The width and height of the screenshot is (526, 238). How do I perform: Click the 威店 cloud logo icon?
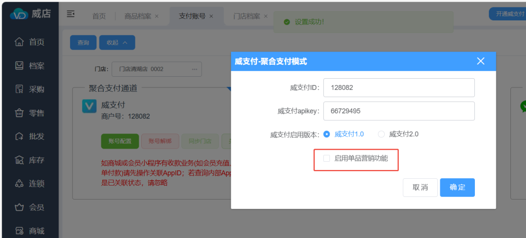(x=19, y=14)
